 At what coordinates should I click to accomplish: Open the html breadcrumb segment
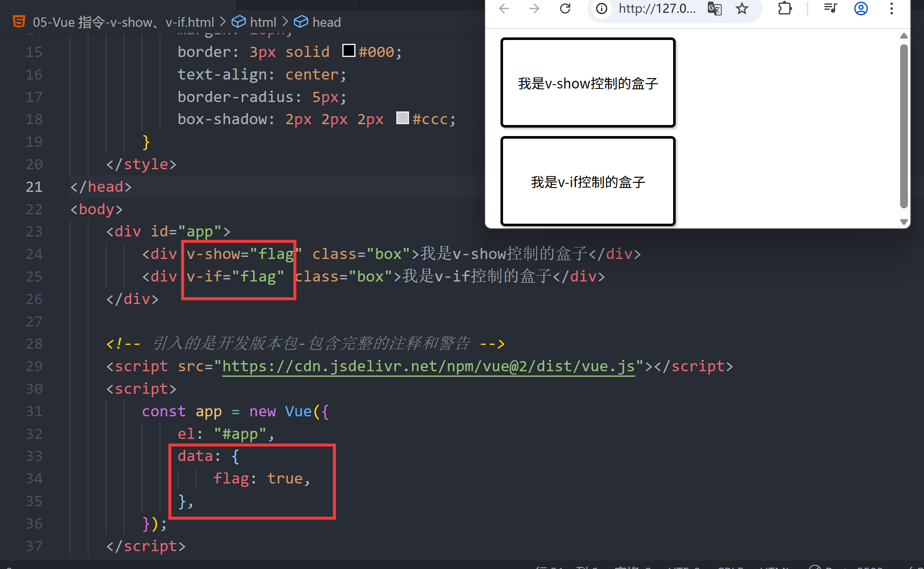tap(263, 22)
